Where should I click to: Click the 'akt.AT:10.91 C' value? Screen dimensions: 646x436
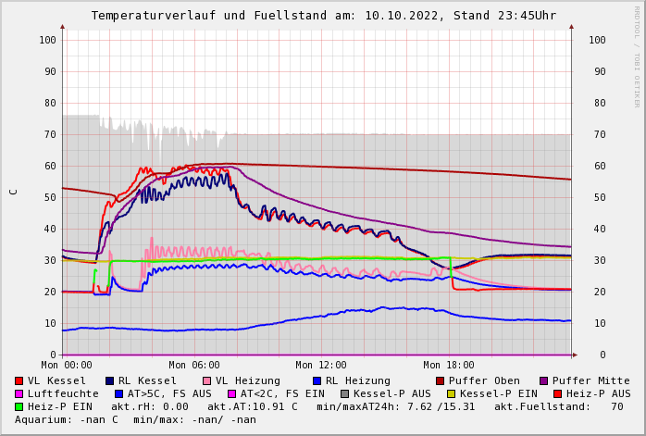click(252, 406)
